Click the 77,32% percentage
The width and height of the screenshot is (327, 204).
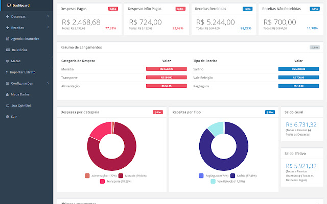pyautogui.click(x=110, y=29)
